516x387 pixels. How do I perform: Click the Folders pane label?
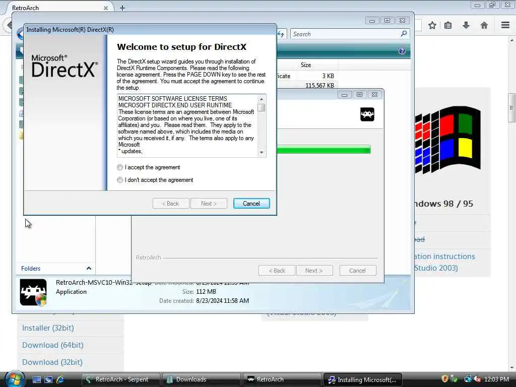coord(31,269)
